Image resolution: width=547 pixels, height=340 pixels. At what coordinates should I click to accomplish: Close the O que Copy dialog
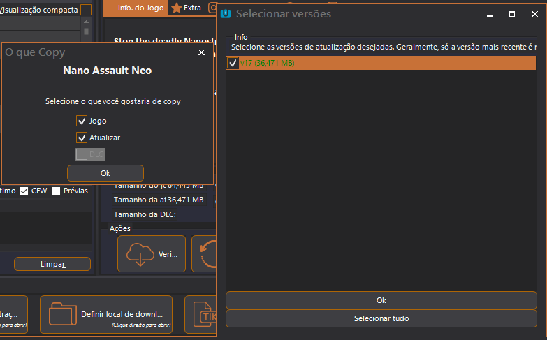(201, 52)
